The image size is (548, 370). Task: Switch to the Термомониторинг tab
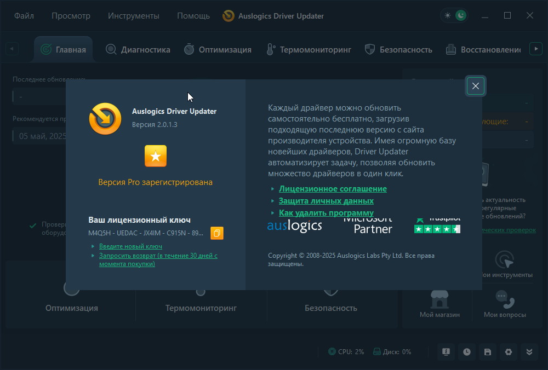pyautogui.click(x=309, y=50)
